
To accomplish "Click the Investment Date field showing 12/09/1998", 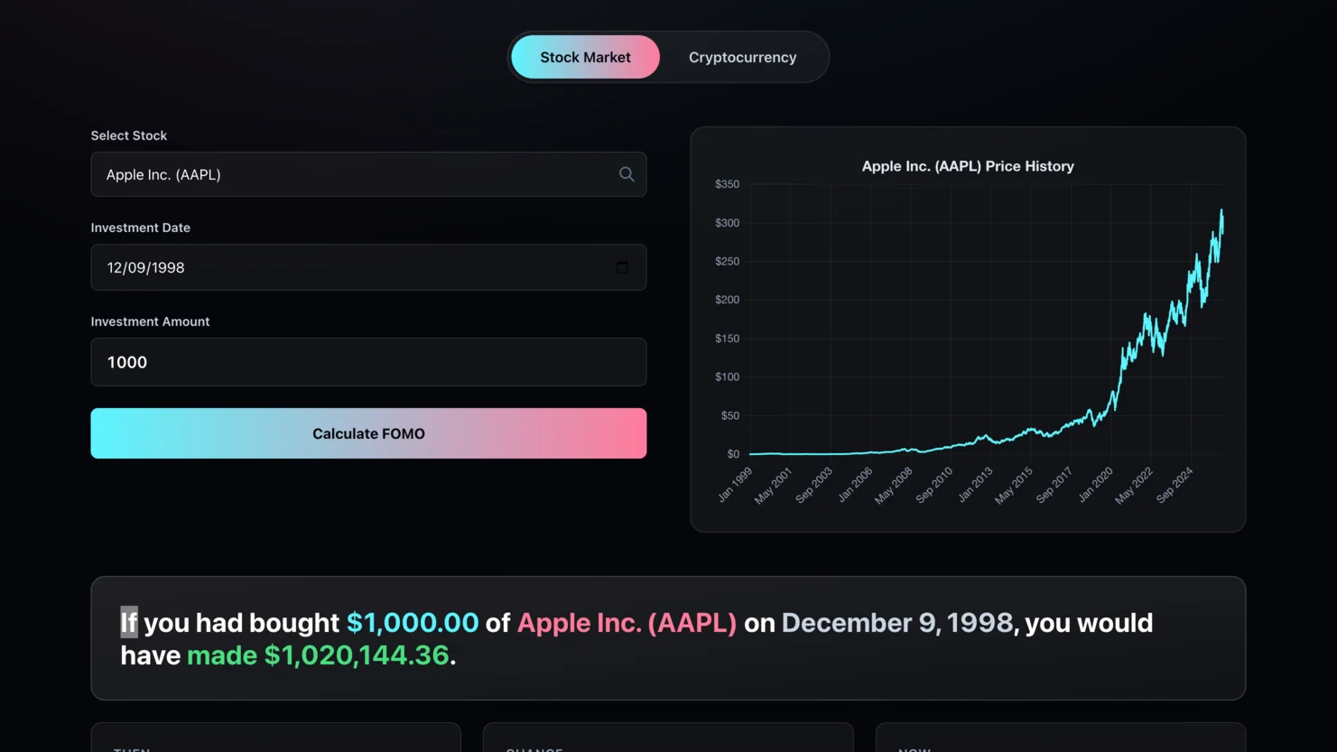I will [x=368, y=267].
